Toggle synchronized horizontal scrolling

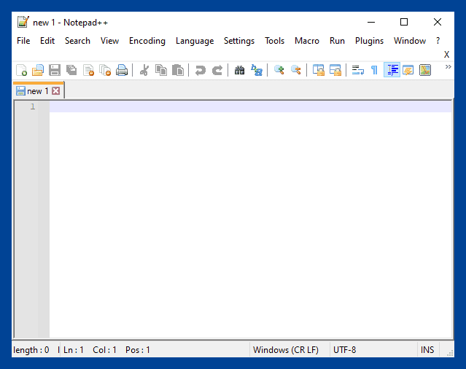tap(335, 71)
